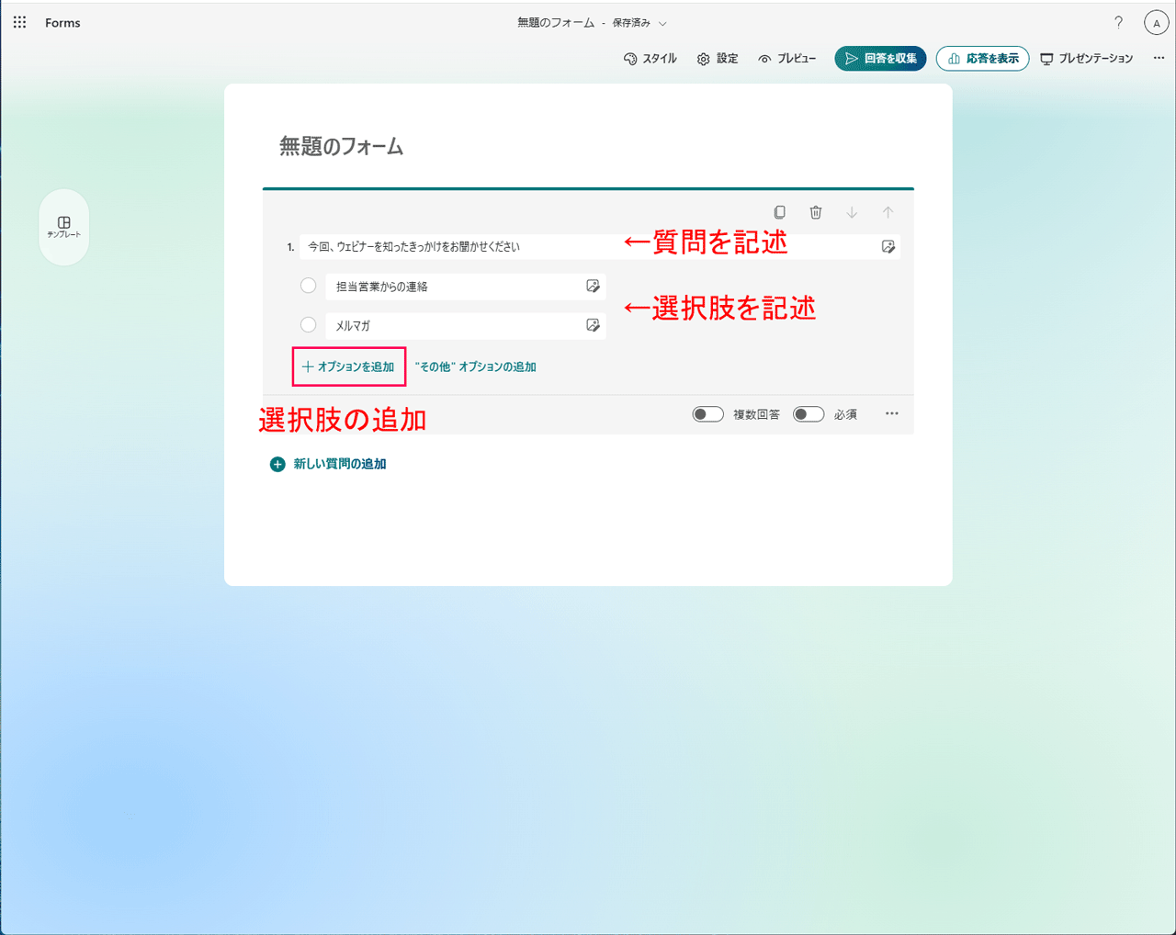Click オプションを追加 to add a choice

click(348, 366)
